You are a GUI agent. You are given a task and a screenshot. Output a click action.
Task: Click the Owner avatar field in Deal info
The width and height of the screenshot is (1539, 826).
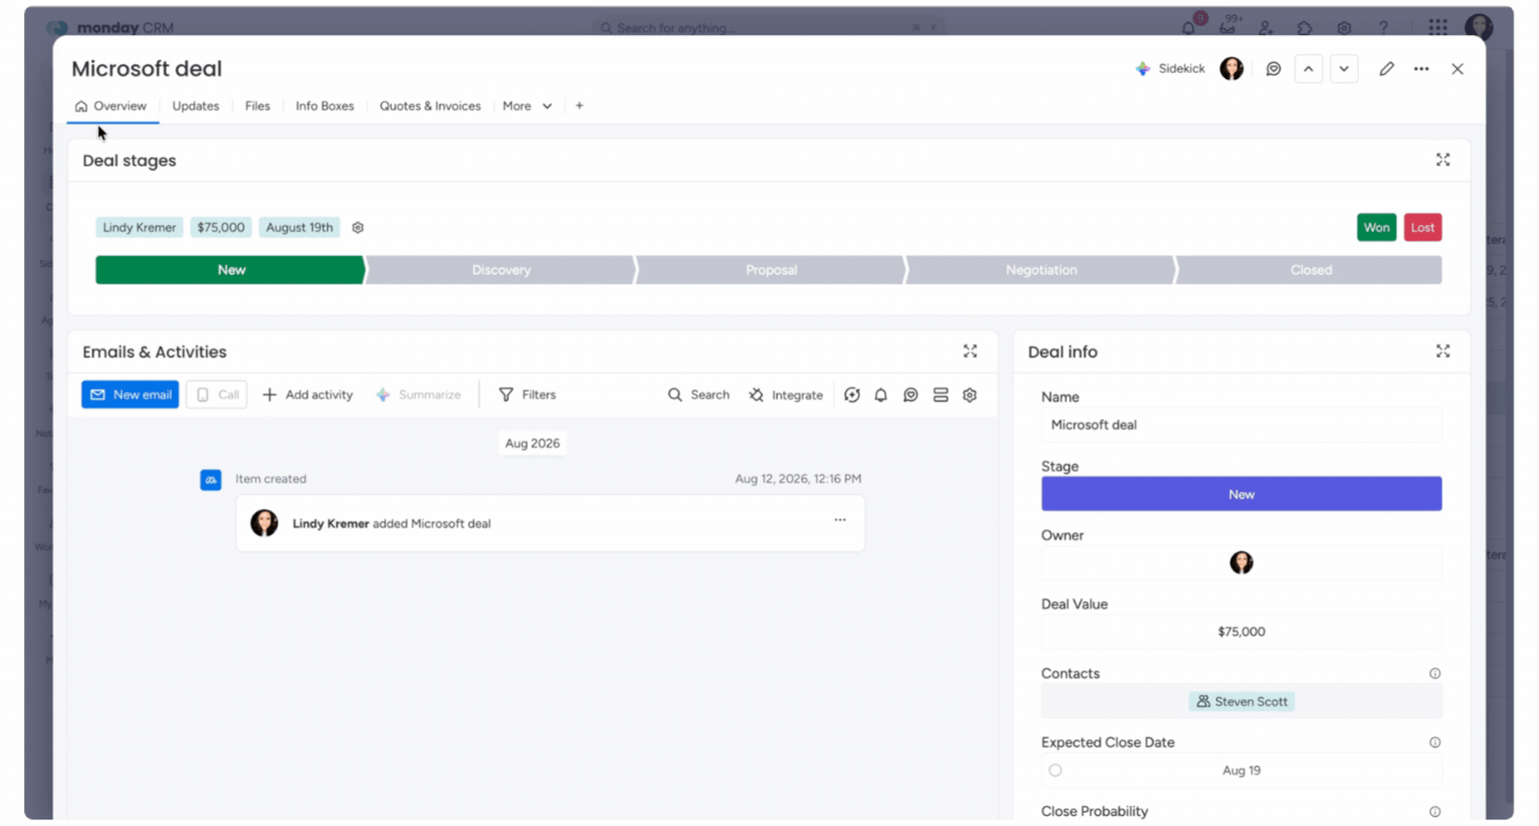1241,562
